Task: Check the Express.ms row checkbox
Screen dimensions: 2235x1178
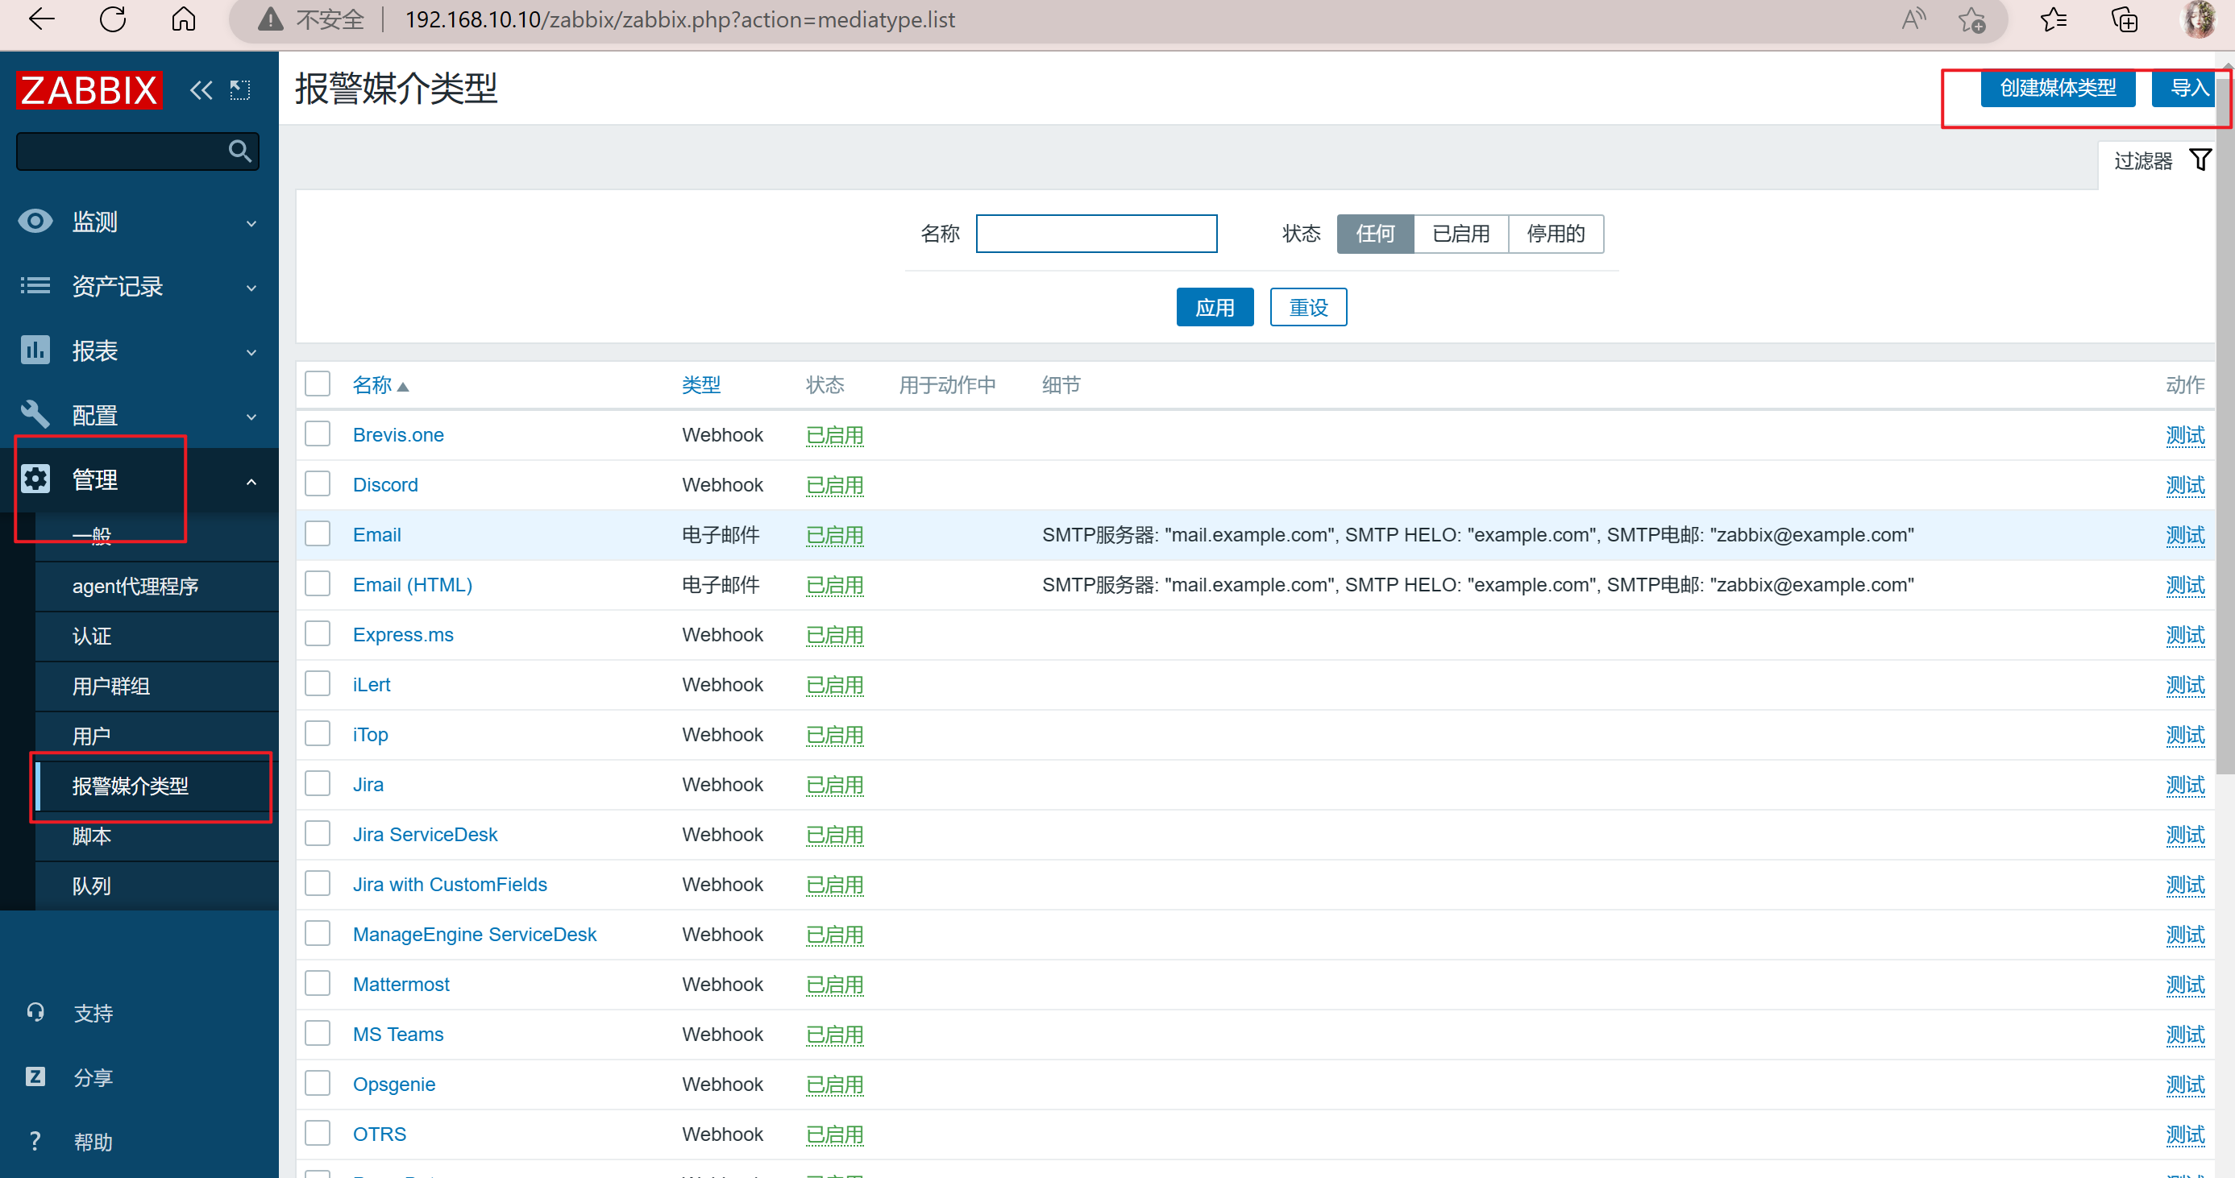Action: tap(318, 634)
